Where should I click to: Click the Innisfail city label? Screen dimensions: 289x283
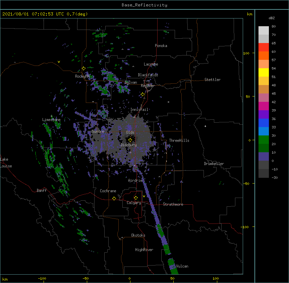(x=139, y=110)
